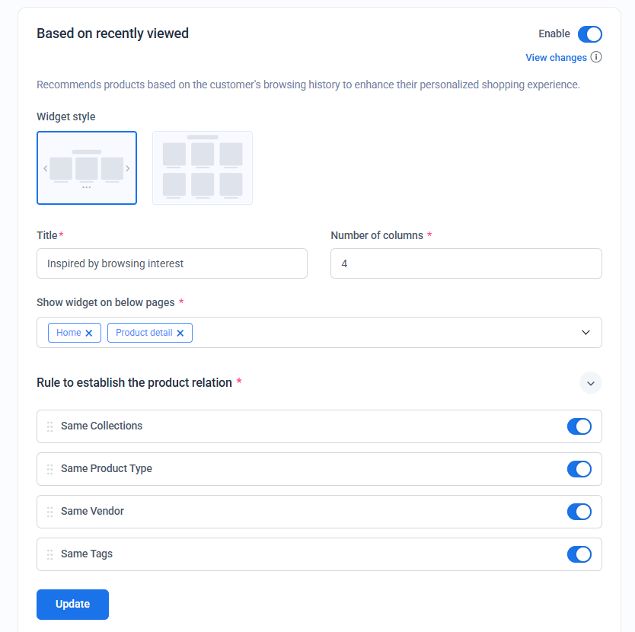The image size is (635, 632).
Task: Click the Update button
Action: point(72,605)
